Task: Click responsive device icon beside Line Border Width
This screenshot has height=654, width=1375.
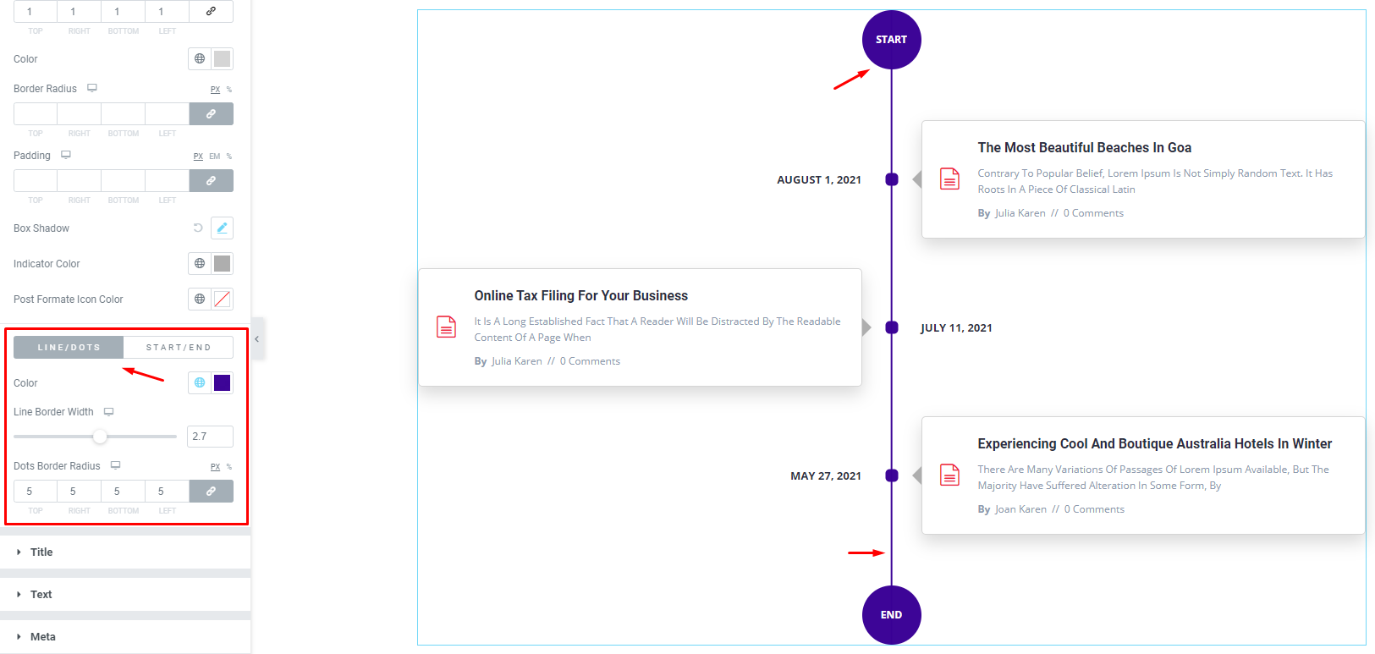Action: pyautogui.click(x=108, y=412)
